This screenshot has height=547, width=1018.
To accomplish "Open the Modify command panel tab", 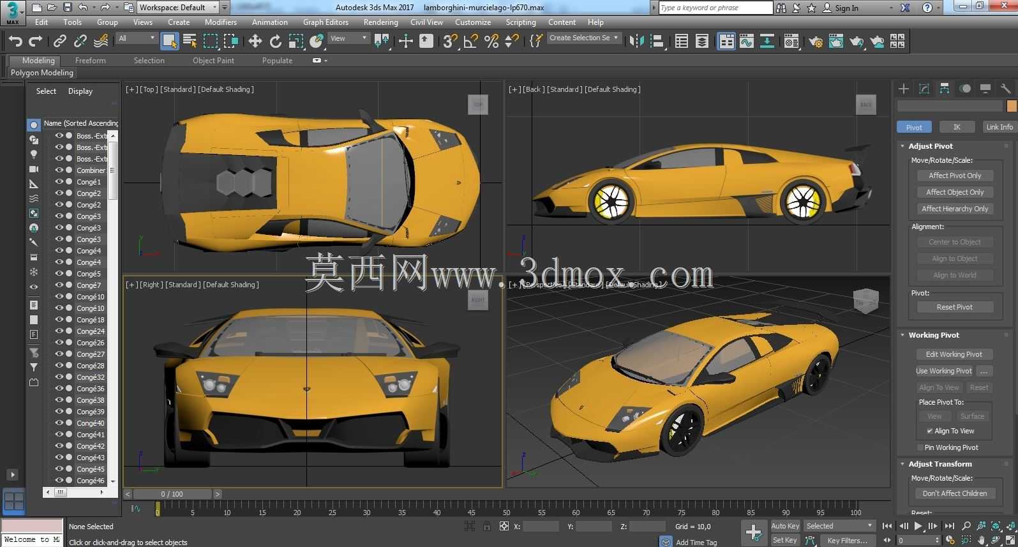I will coord(924,89).
